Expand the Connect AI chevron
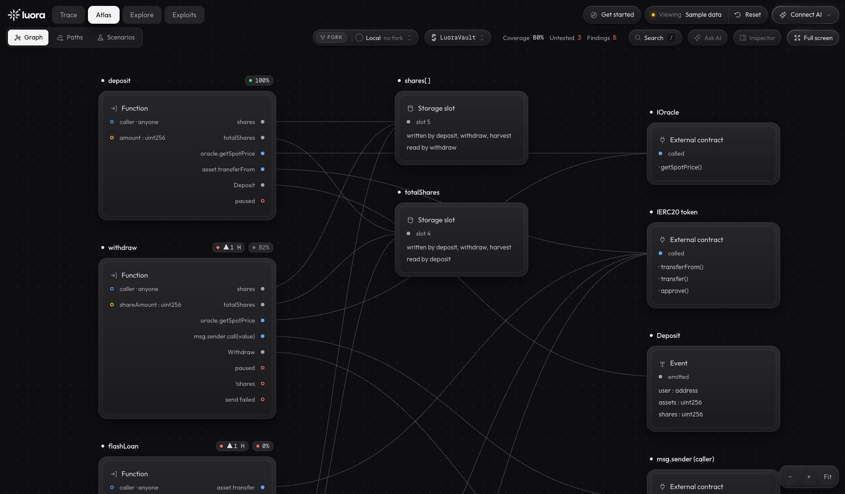This screenshot has width=845, height=494. tap(829, 15)
